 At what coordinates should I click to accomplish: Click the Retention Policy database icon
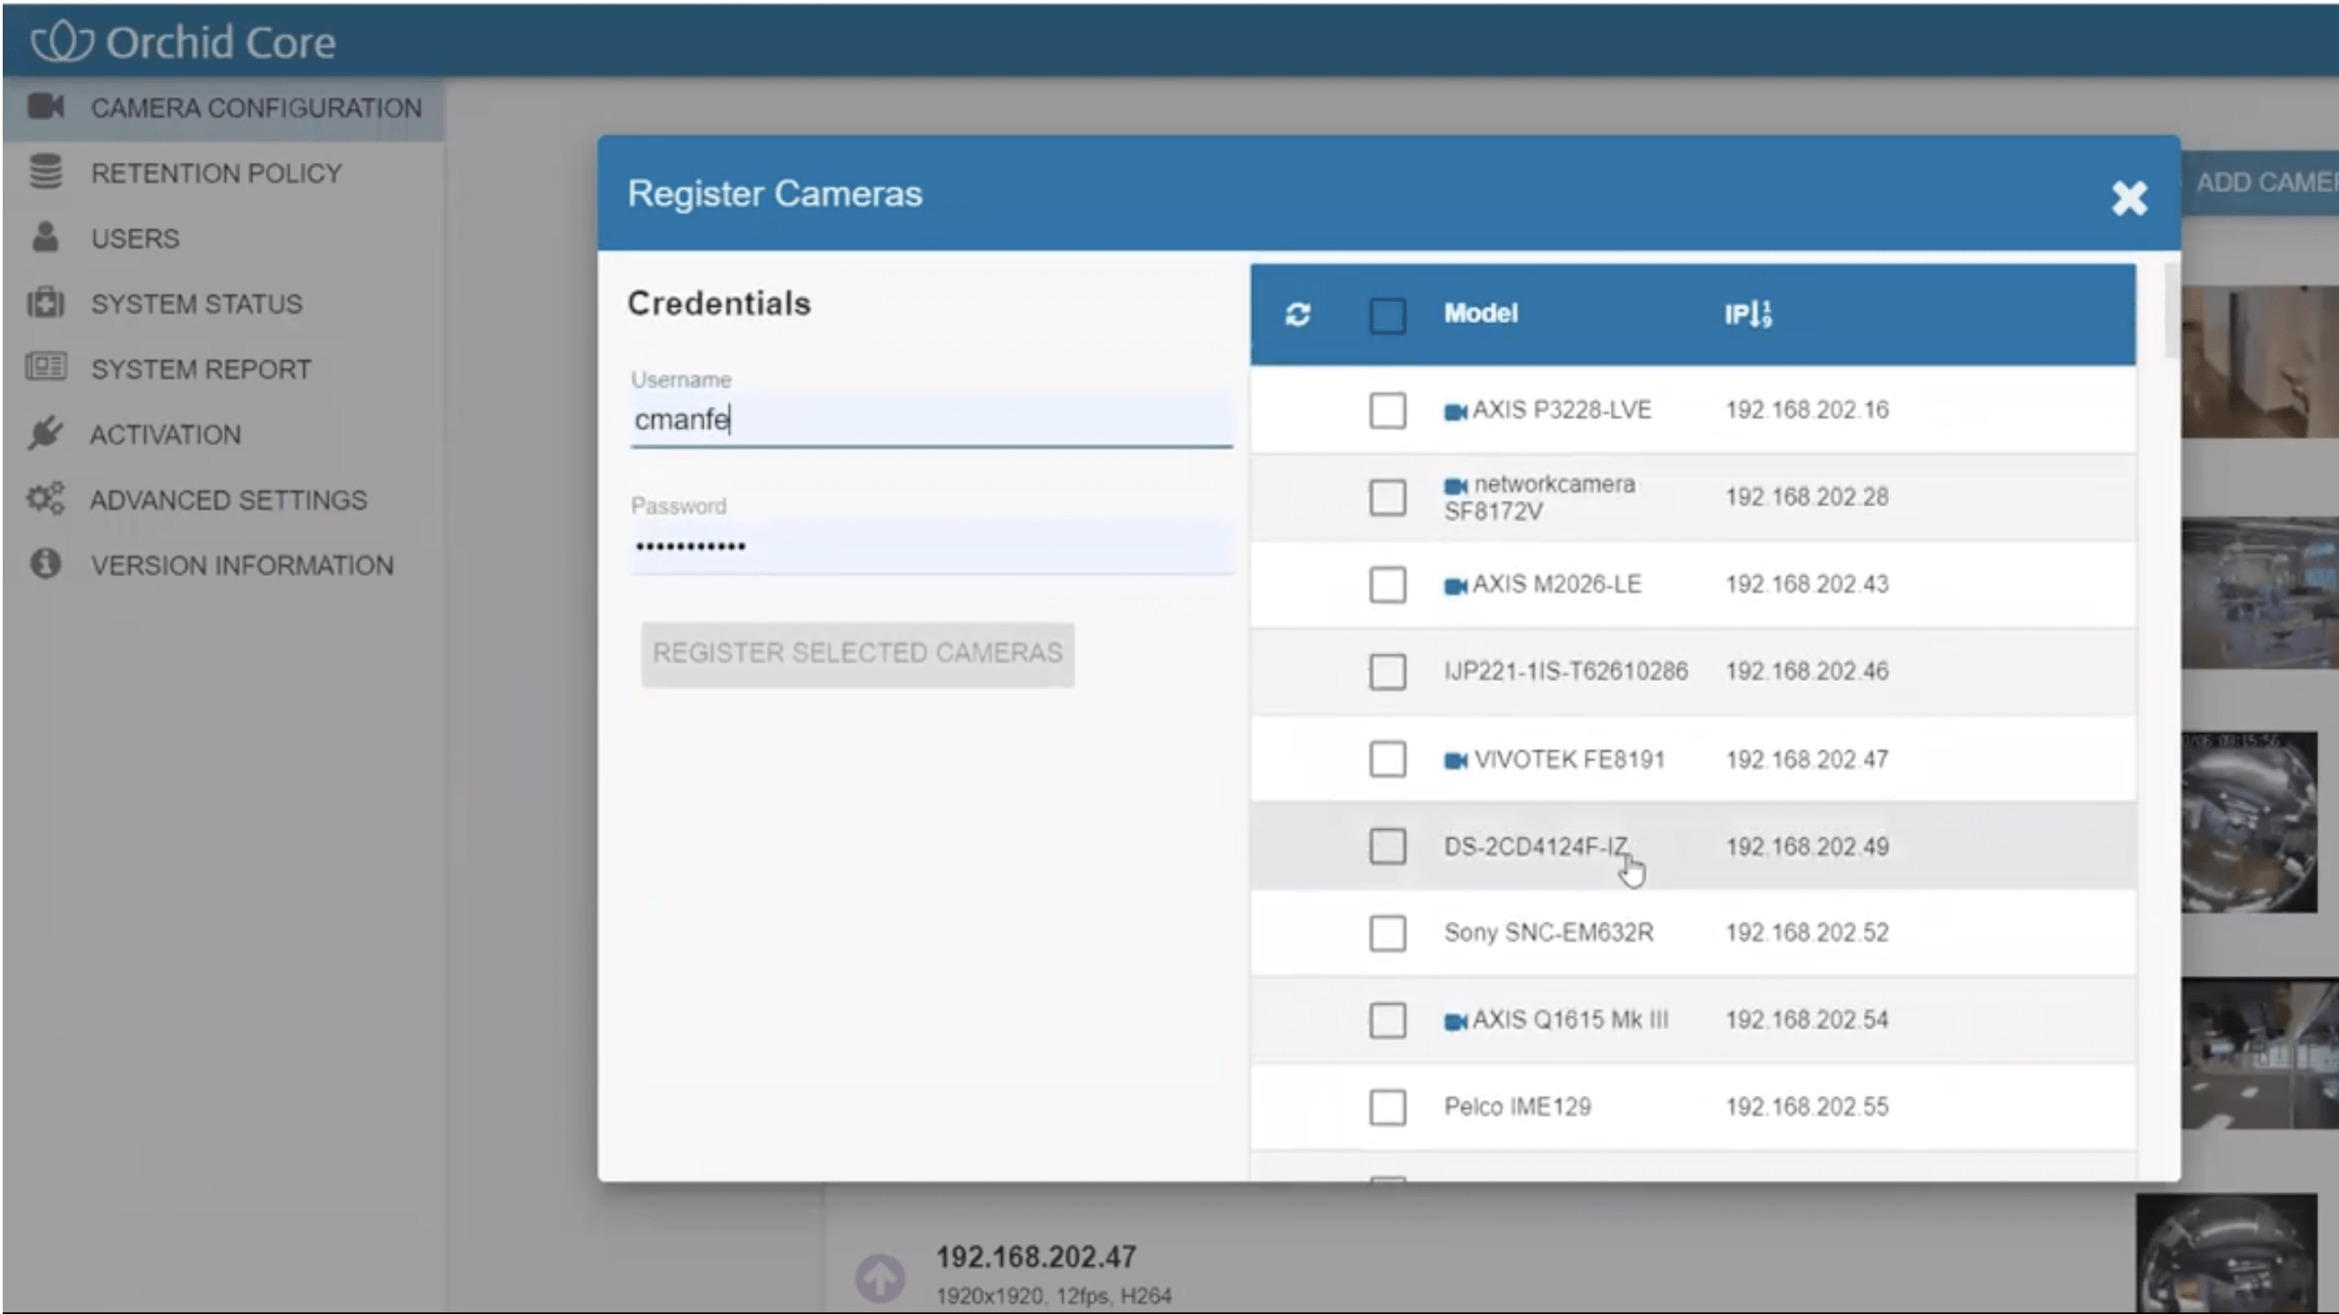point(45,172)
